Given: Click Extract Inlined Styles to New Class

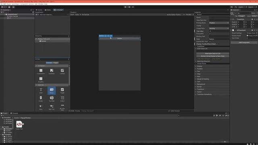Looking at the screenshot, I should click(212, 56).
